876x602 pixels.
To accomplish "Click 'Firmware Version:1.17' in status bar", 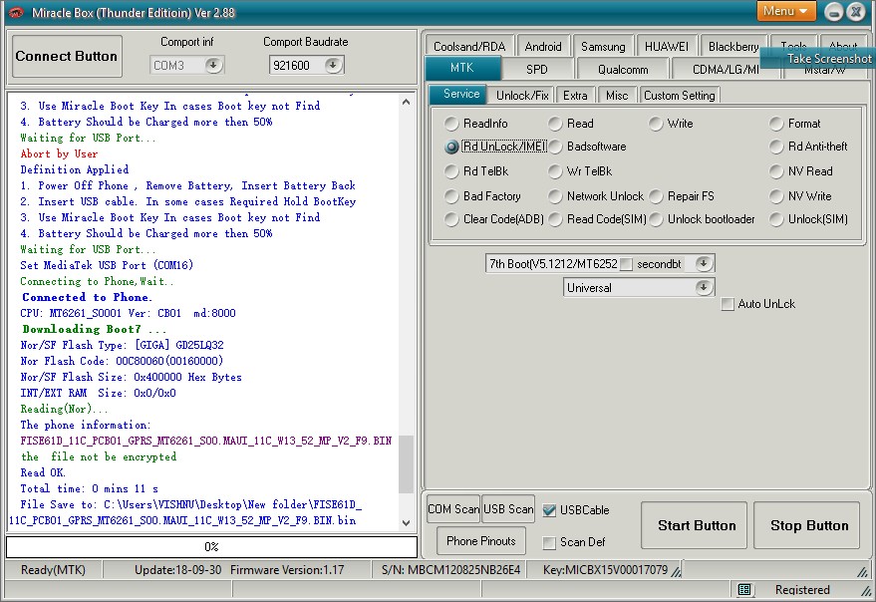I will pos(287,570).
